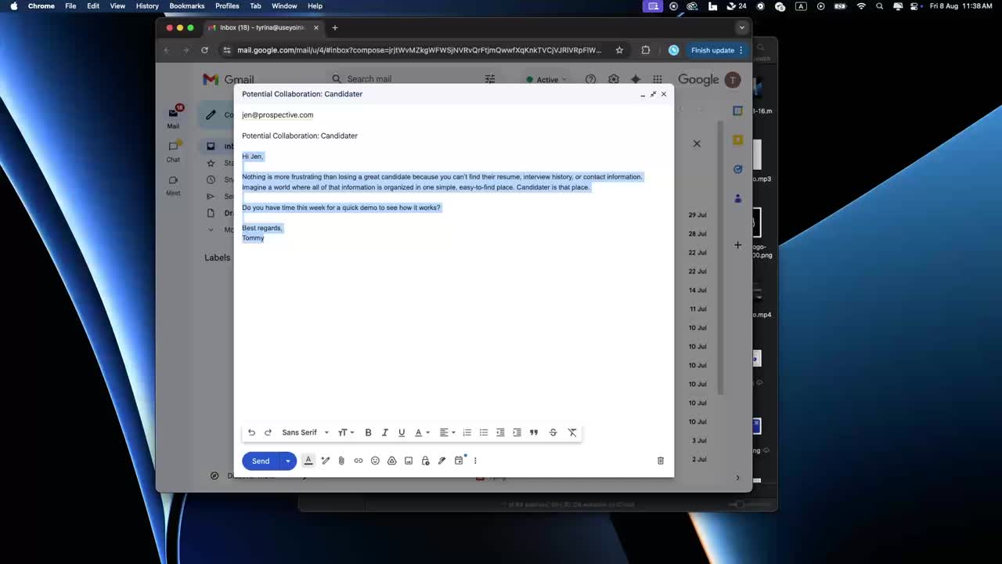Toggle italic formatting
Image resolution: width=1002 pixels, height=564 pixels.
click(x=384, y=432)
